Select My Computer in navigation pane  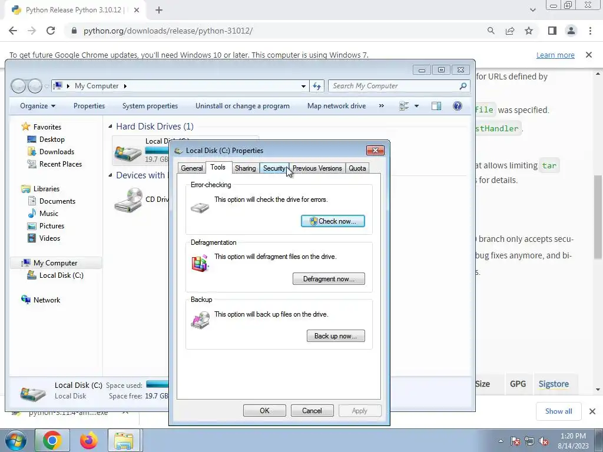pyautogui.click(x=55, y=263)
